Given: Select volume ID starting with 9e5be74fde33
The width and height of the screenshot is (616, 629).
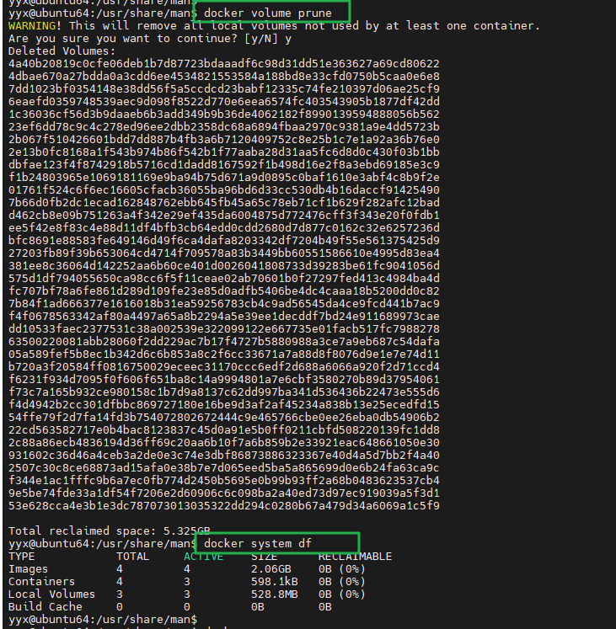Looking at the screenshot, I should [x=224, y=493].
